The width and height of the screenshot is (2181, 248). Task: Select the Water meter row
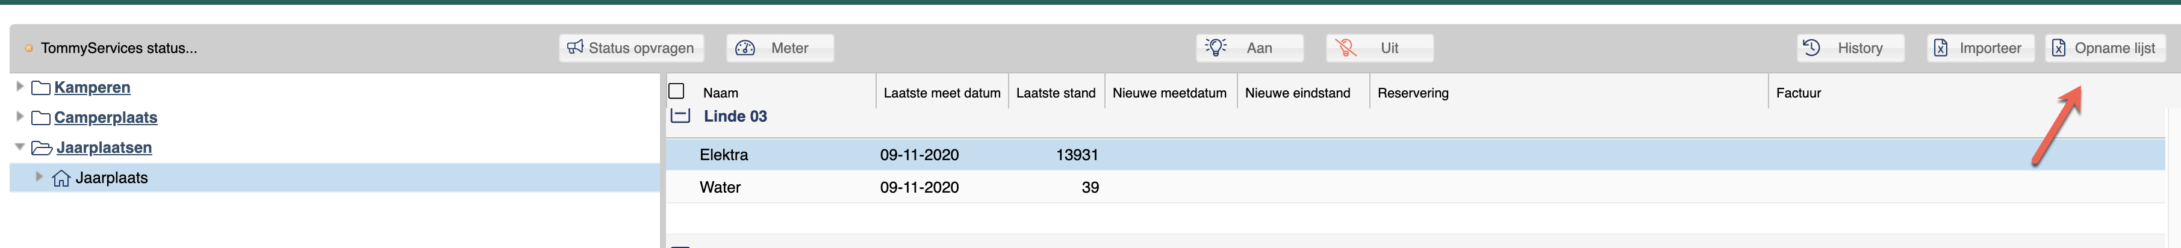click(1415, 187)
